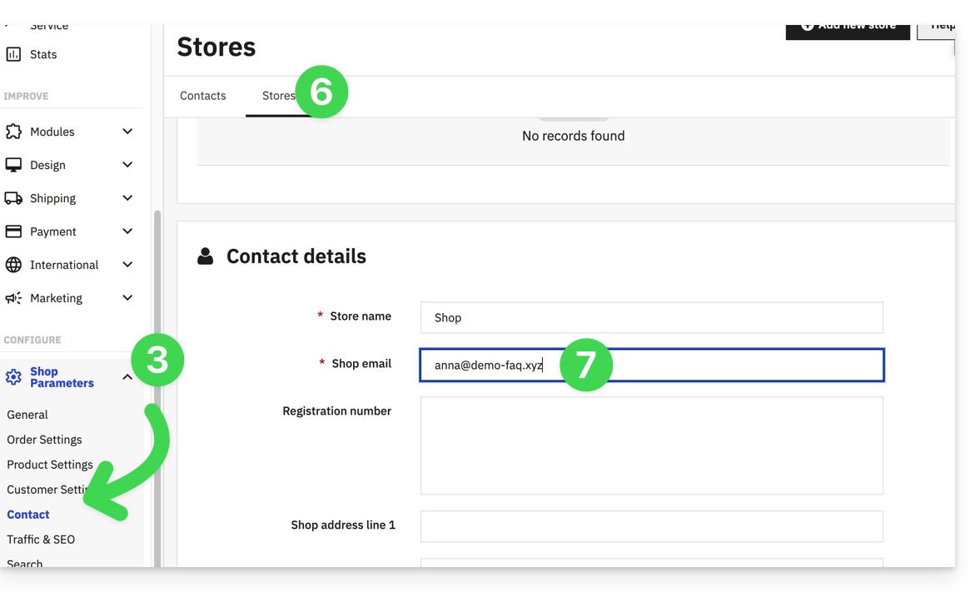Collapse the Shop Parameters section chevron
This screenshot has height=592, width=980.
(127, 377)
